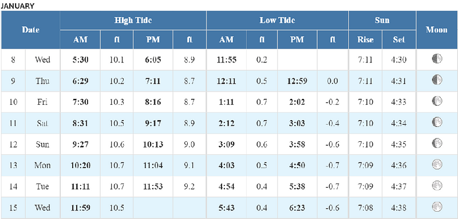Click the moon phase icon for Sun 12
Screen dimensions: 458x219
tap(437, 144)
